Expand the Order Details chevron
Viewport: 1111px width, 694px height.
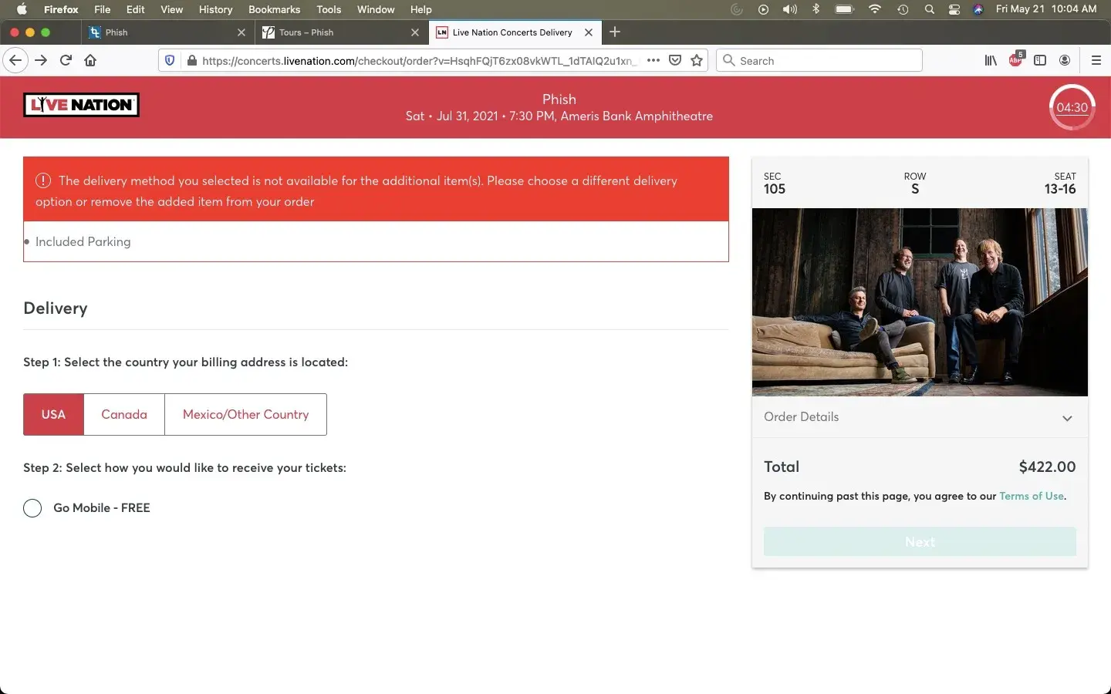pos(1067,418)
